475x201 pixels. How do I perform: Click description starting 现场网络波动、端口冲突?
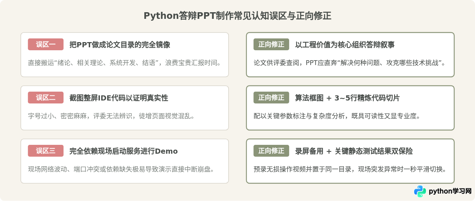121,169
